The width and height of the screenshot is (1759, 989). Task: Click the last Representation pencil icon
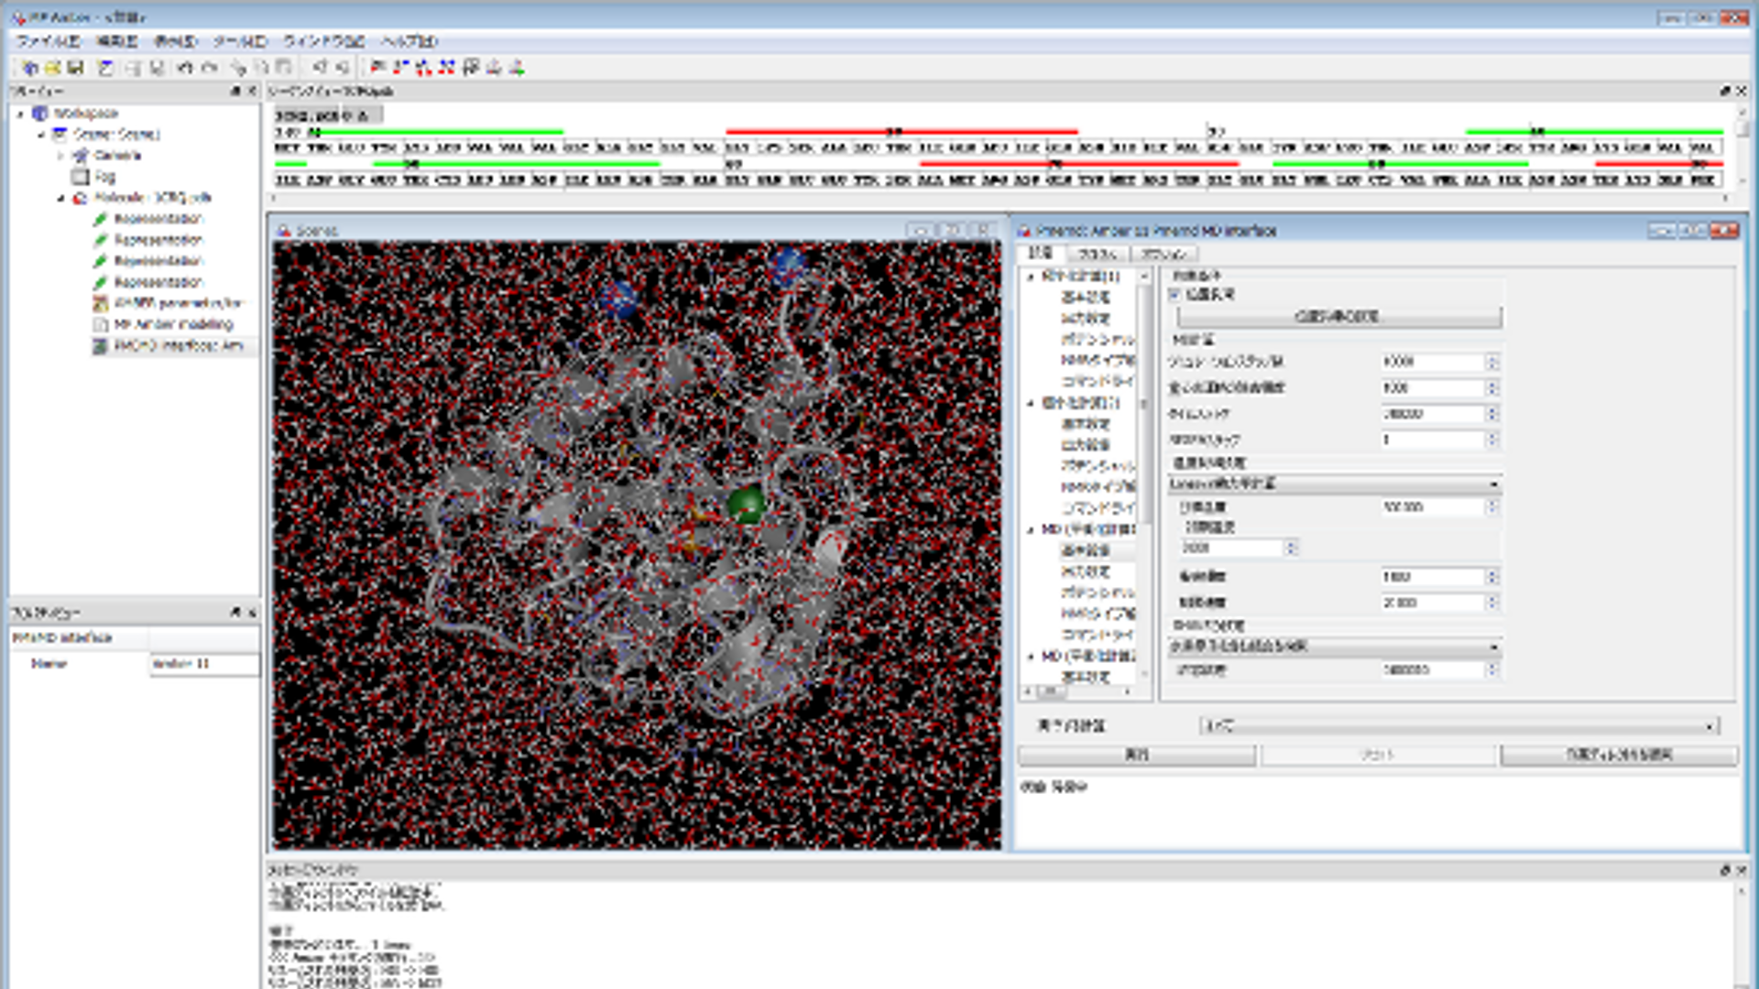pyautogui.click(x=101, y=282)
